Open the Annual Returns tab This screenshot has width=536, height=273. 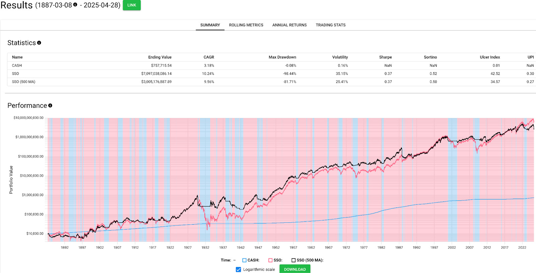(289, 25)
